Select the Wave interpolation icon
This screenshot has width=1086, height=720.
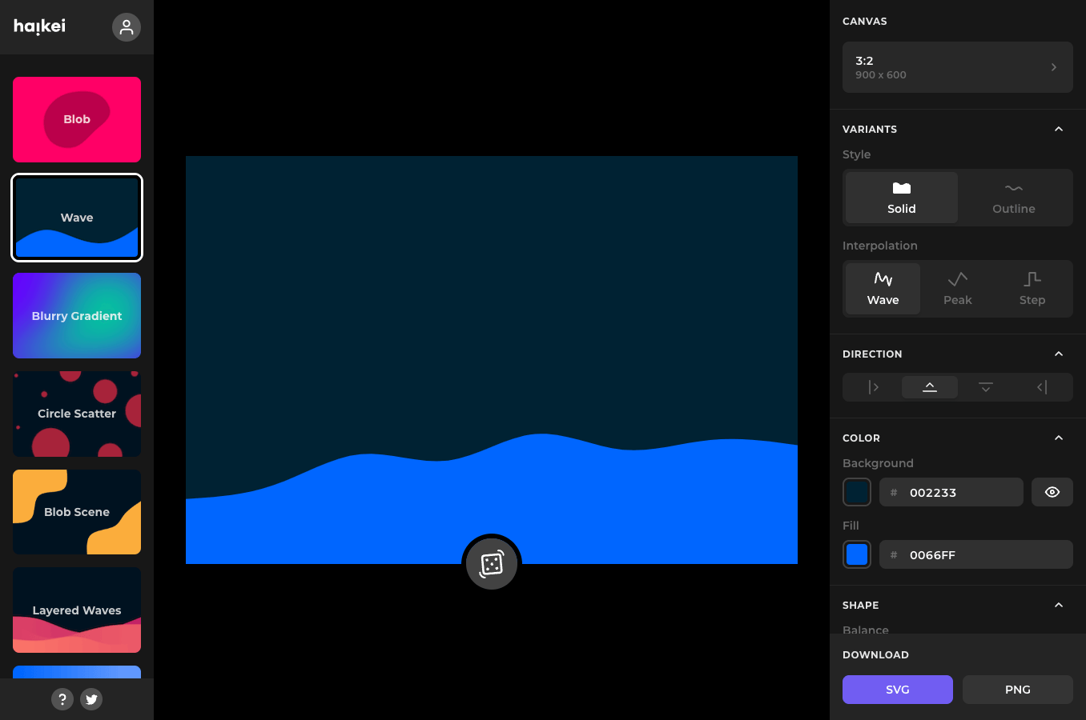coord(883,288)
